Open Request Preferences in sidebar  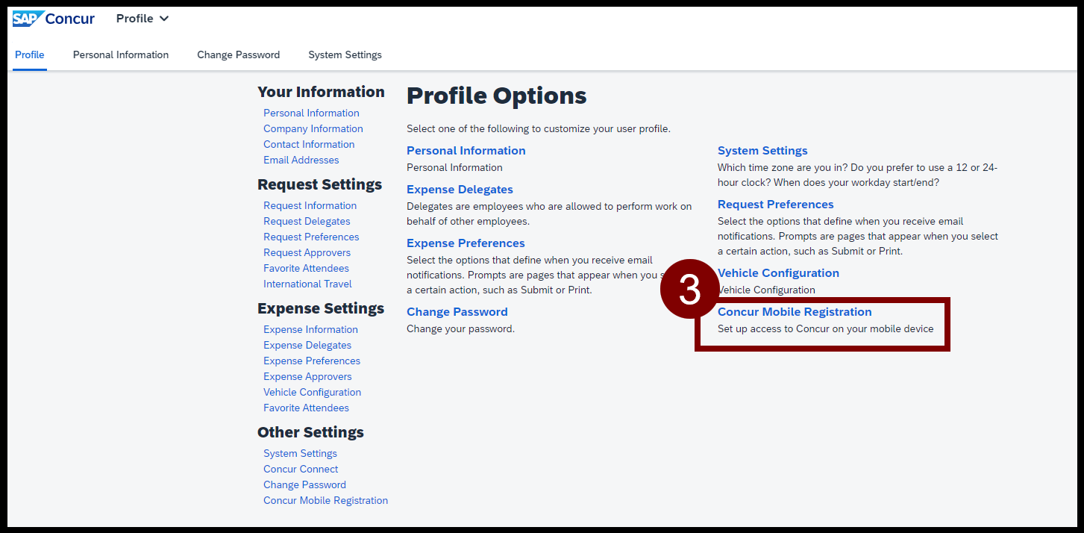coord(311,237)
